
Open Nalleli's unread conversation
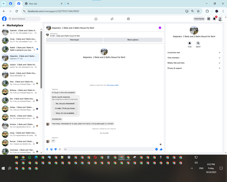(x=20, y=49)
